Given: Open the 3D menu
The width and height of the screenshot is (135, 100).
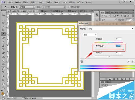Looking at the screenshot, I should 64,2.
